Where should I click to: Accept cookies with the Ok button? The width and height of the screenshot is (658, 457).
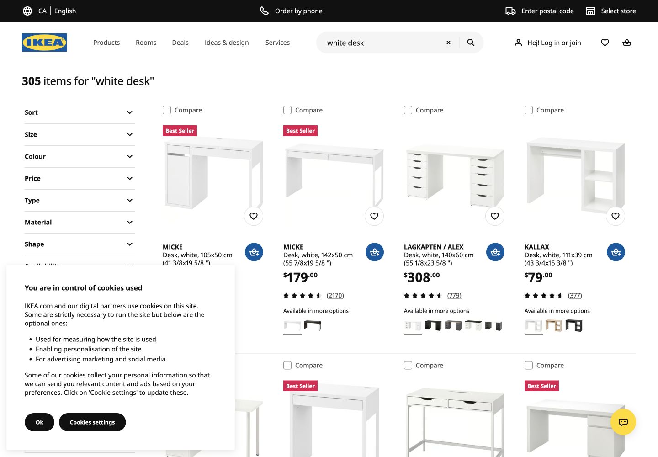coord(39,422)
